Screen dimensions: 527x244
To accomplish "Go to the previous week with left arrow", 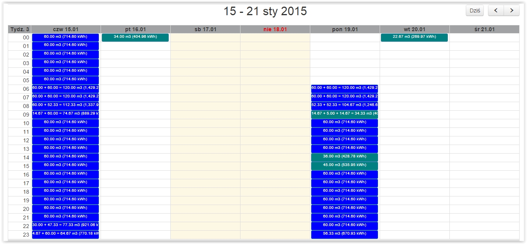I will 496,11.
